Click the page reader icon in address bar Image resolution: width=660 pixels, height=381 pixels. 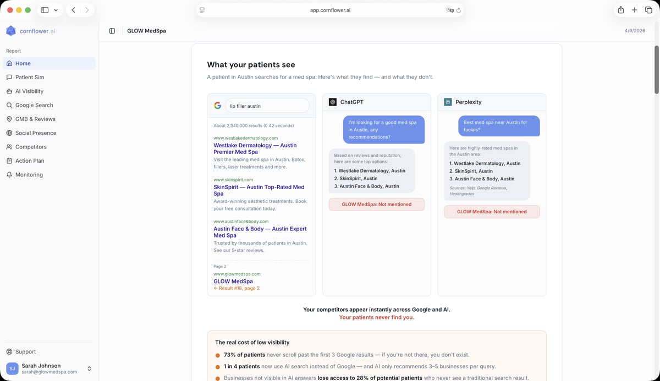point(202,10)
